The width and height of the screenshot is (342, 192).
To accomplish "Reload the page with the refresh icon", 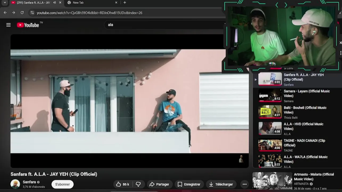I will (22, 13).
